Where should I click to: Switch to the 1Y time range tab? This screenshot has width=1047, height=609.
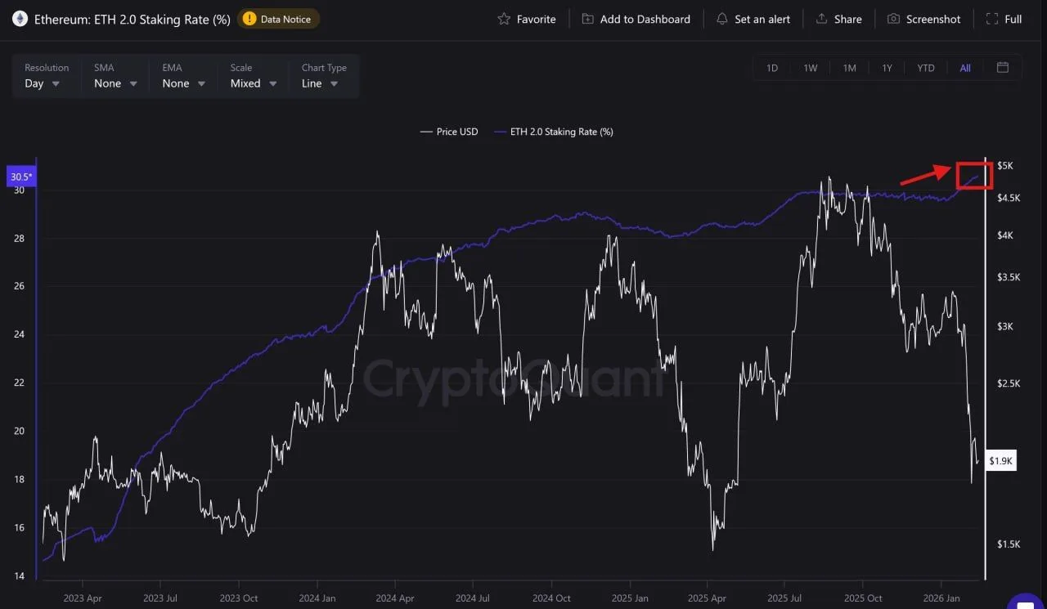[x=887, y=68]
